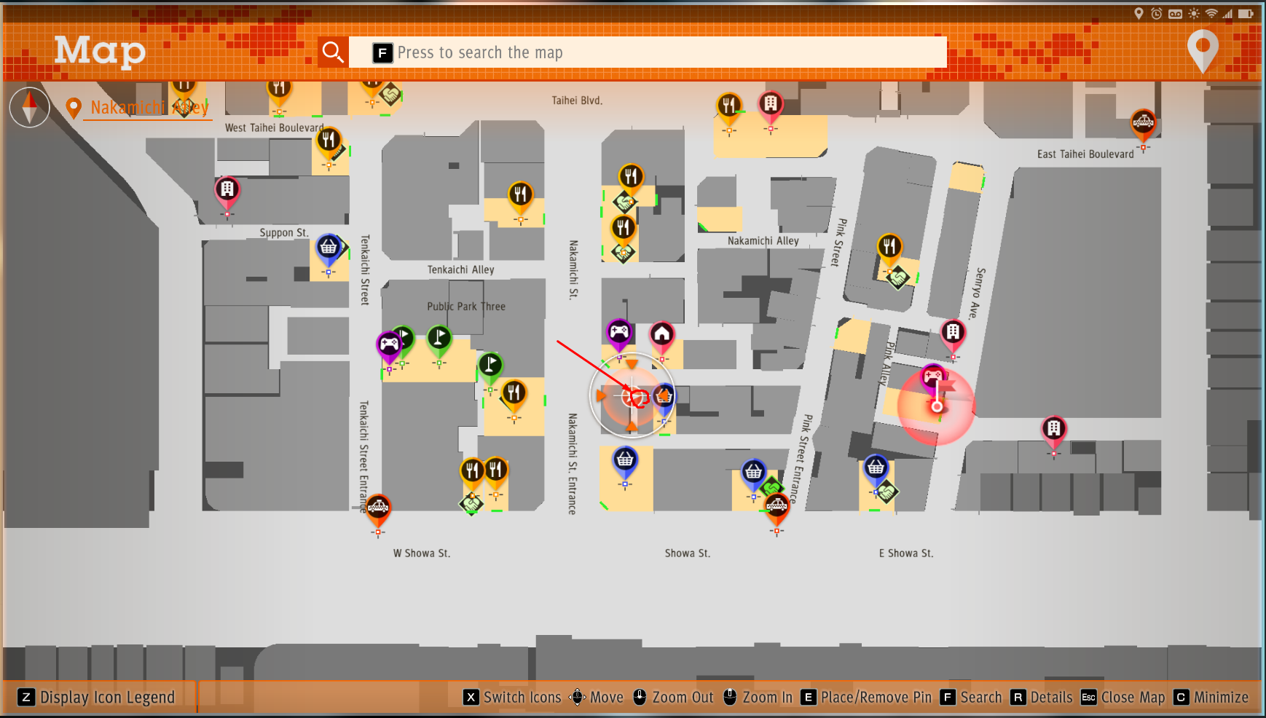Click the compass icon beside Nakamichi Alley
Image resolution: width=1266 pixels, height=718 pixels.
tap(29, 107)
